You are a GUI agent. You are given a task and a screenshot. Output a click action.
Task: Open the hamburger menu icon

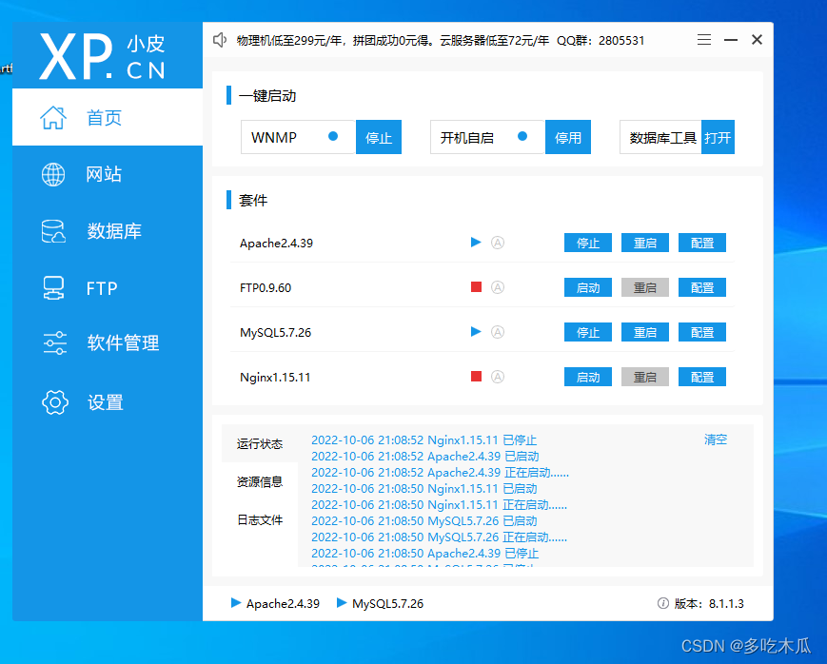704,40
